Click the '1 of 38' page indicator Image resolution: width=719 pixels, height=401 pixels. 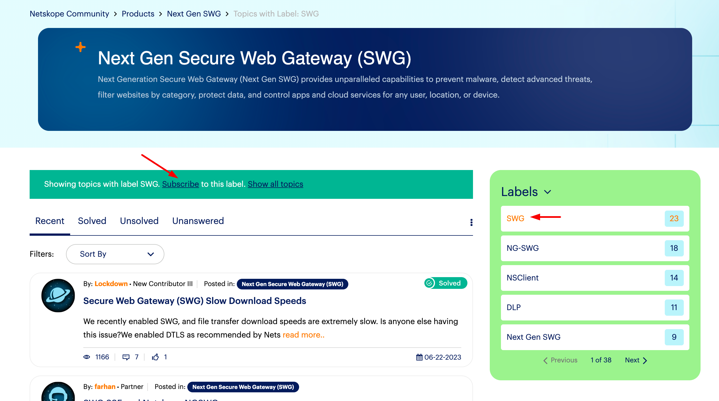point(601,360)
